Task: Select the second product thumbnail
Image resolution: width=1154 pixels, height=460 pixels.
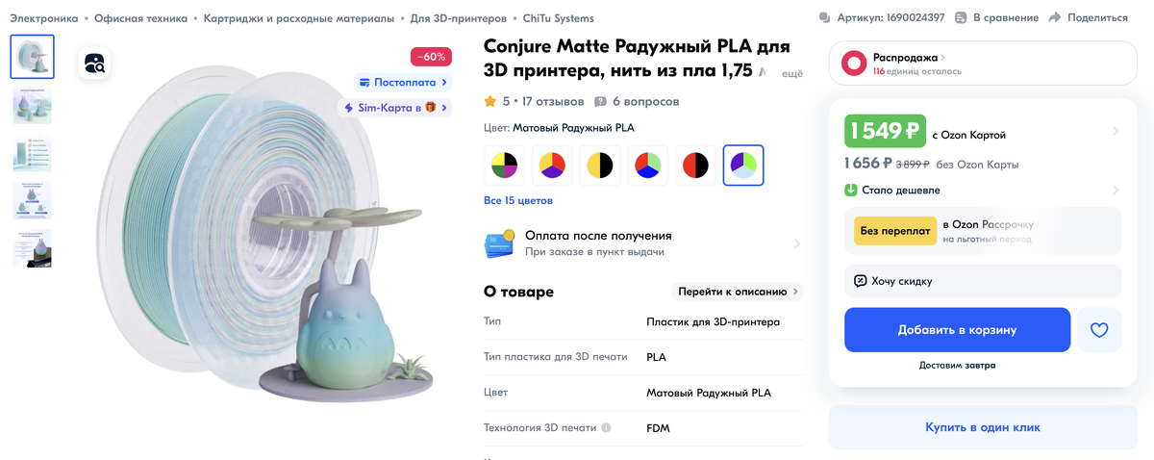Action: (x=33, y=106)
